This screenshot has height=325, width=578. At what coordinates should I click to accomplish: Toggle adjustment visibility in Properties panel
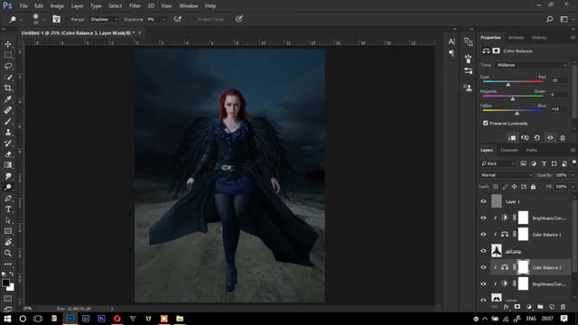point(550,138)
